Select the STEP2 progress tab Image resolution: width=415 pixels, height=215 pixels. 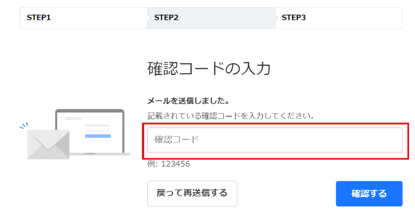click(x=211, y=18)
